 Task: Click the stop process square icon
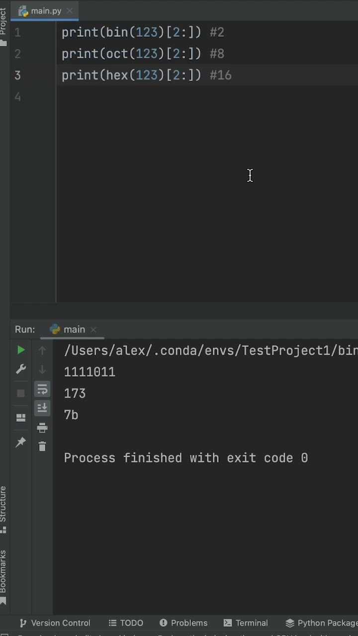[x=21, y=393]
